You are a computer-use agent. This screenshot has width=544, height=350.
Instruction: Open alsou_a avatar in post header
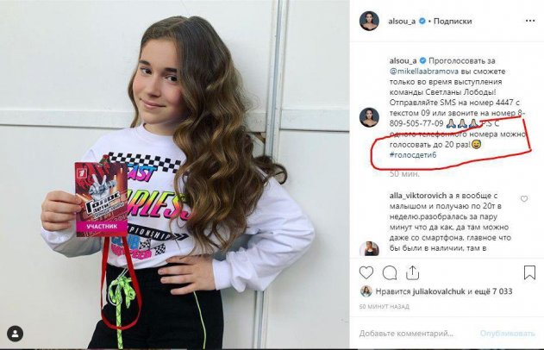367,20
